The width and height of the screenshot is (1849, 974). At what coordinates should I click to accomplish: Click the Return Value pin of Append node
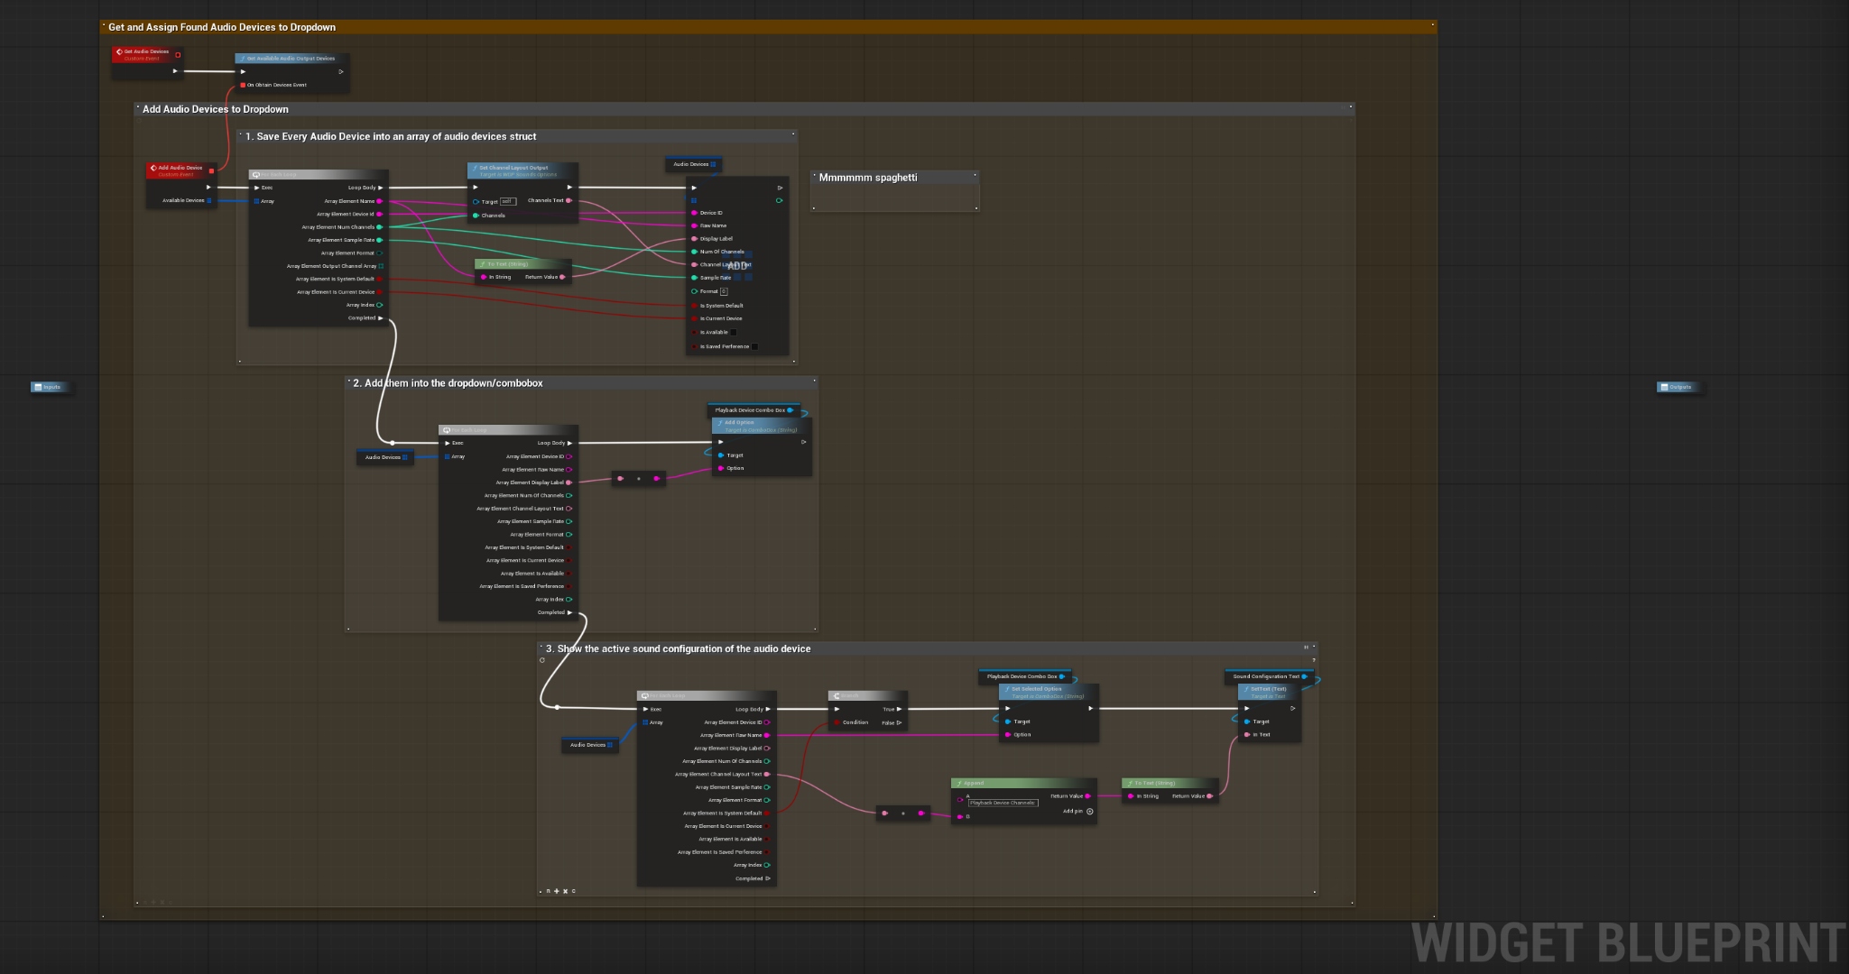[1088, 796]
